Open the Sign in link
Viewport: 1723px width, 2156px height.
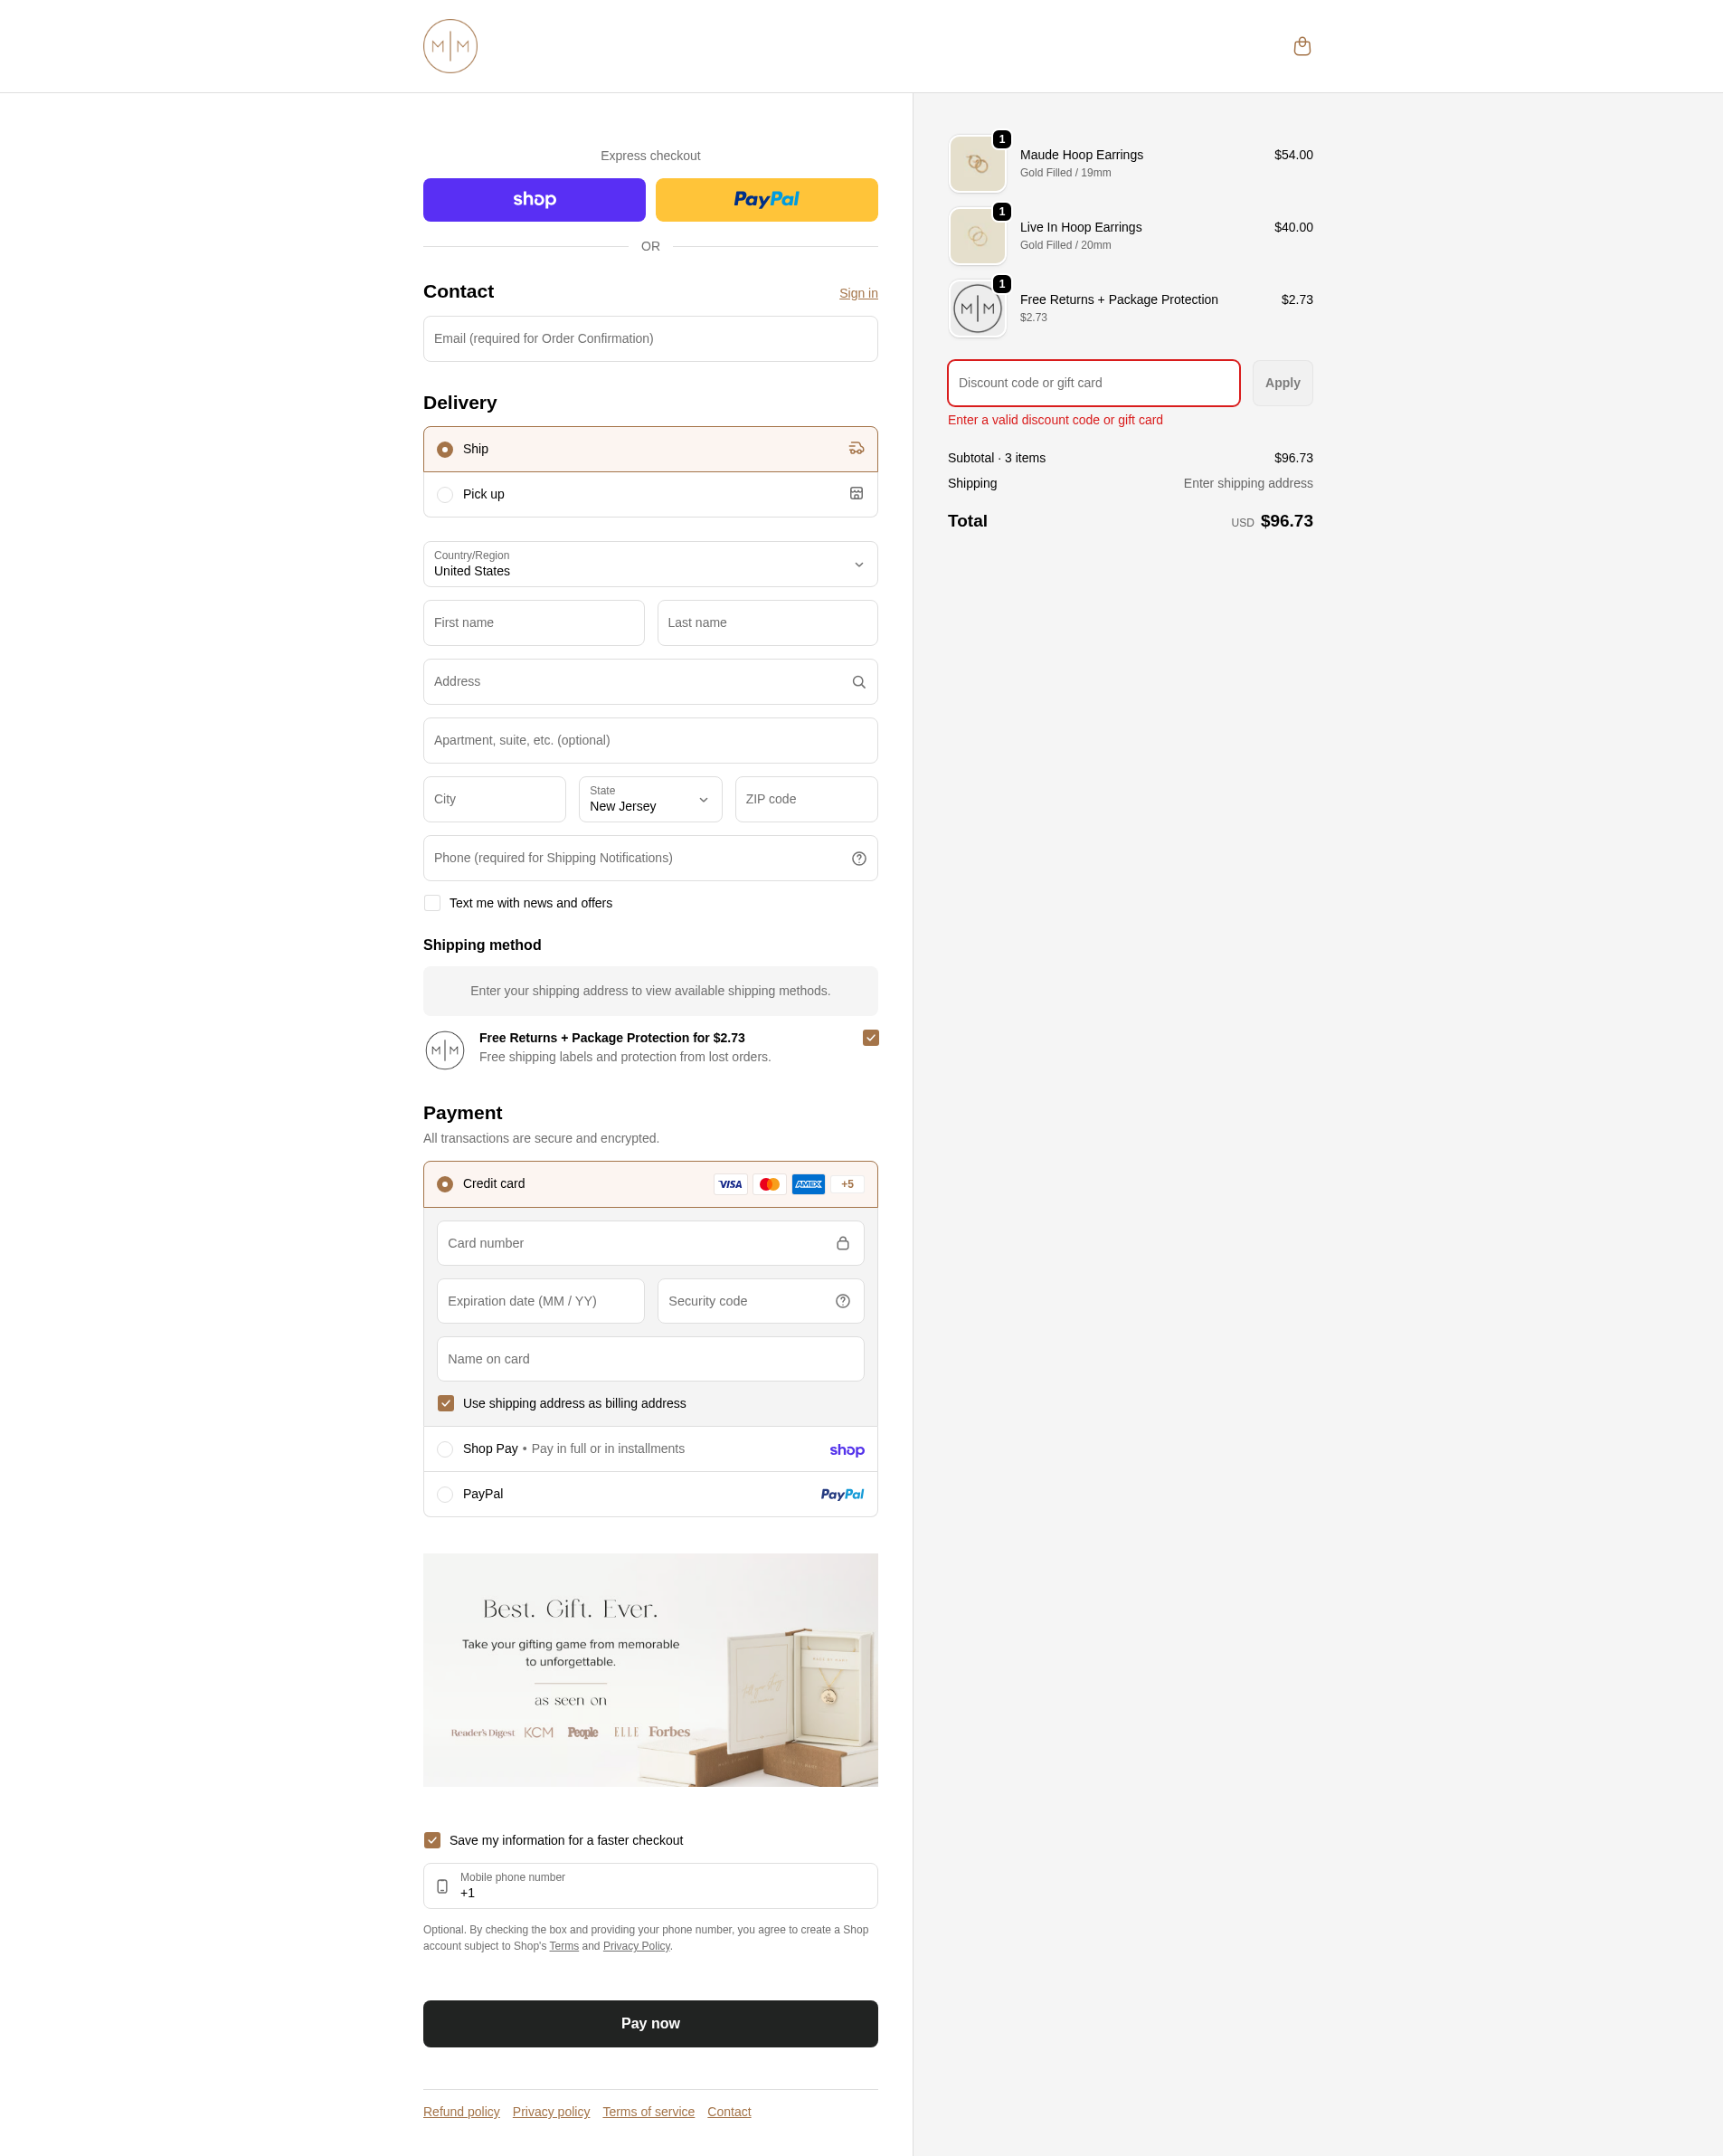tap(858, 293)
